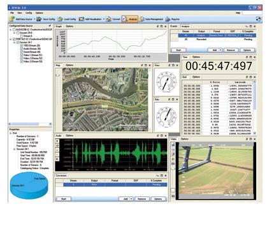The image size is (274, 248).
Task: Toggle the Audio (Stream 30) checkbox
Action: 22,48
